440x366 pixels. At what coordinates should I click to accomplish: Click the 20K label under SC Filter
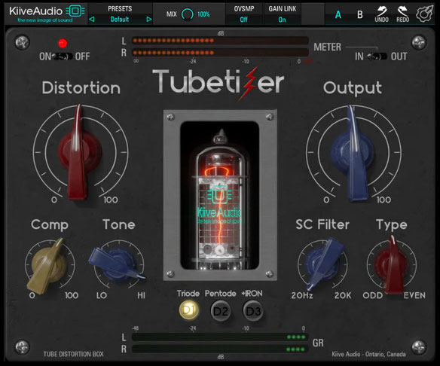[x=343, y=295]
